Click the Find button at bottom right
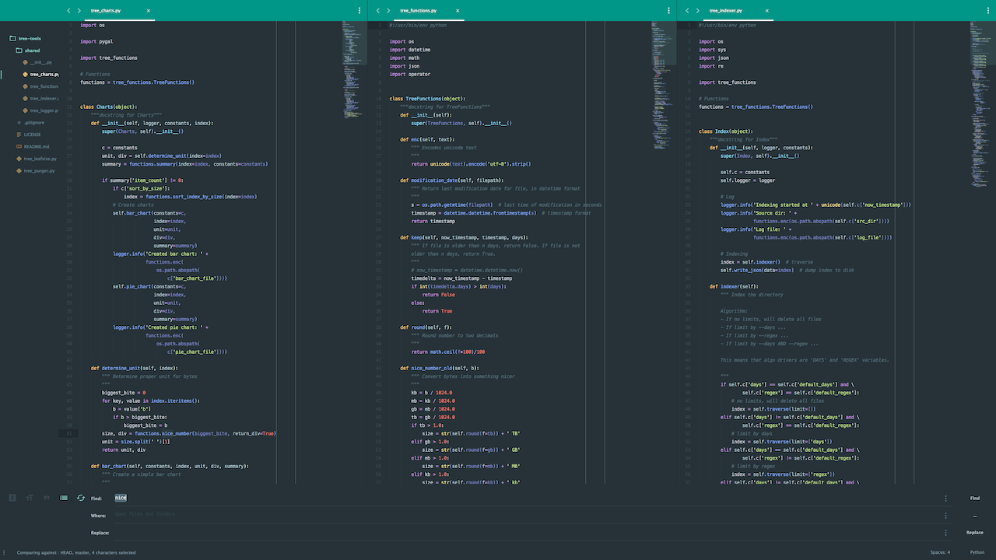This screenshot has width=996, height=560. tap(975, 498)
